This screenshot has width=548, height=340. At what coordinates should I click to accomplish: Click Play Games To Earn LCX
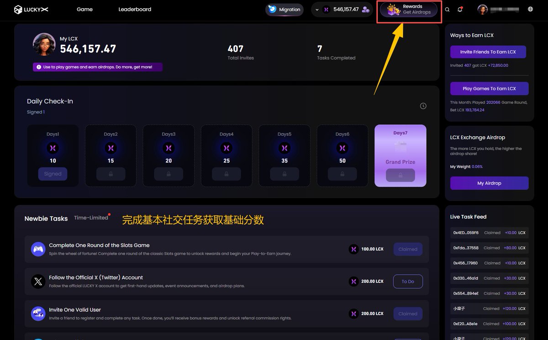[490, 89]
